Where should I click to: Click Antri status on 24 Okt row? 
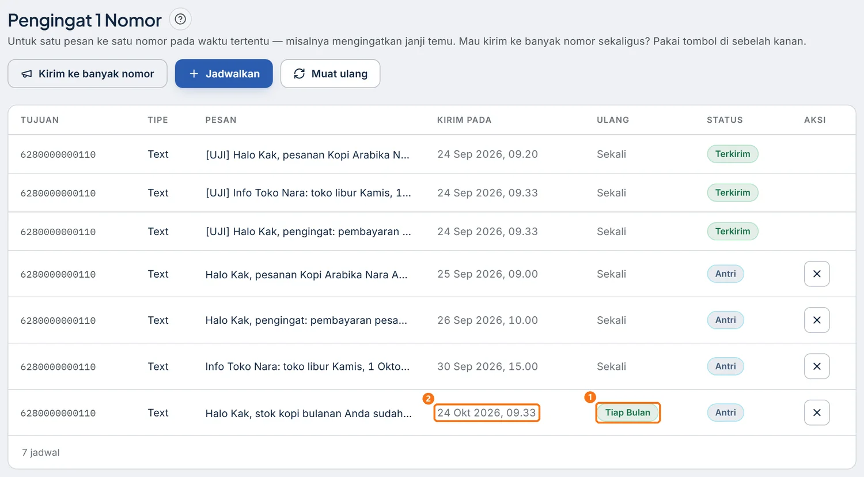tap(726, 412)
